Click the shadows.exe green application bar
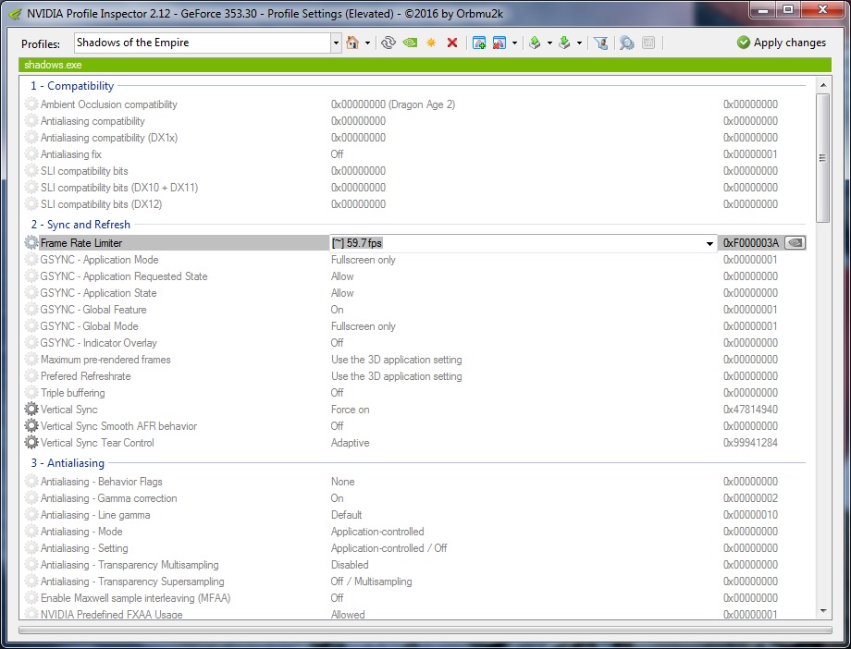This screenshot has width=851, height=649. 425,65
